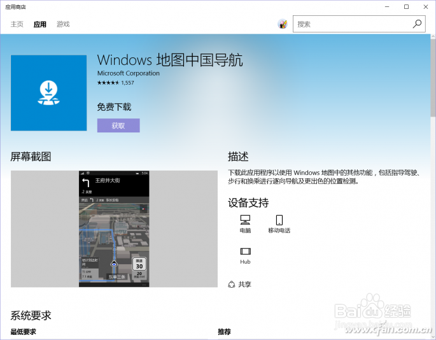Maximize the 应用商店 window
This screenshot has width=436, height=340.
406,6
